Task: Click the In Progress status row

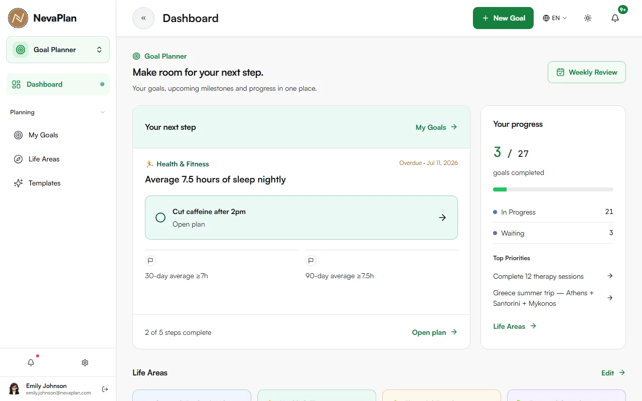Action: coord(553,212)
